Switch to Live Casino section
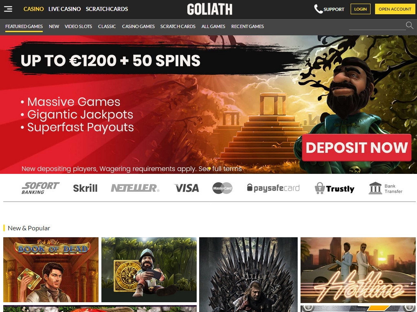417x312 pixels. [x=65, y=9]
